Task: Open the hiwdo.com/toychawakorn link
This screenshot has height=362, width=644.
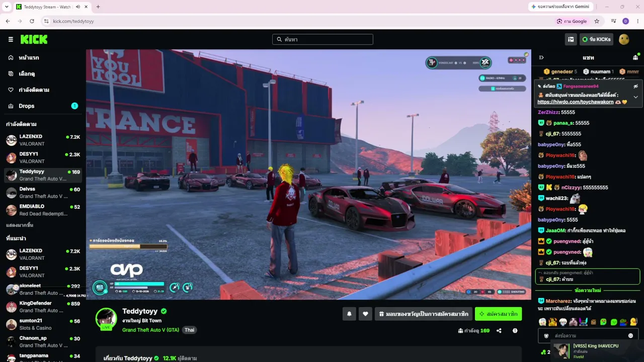Action: coord(575,102)
